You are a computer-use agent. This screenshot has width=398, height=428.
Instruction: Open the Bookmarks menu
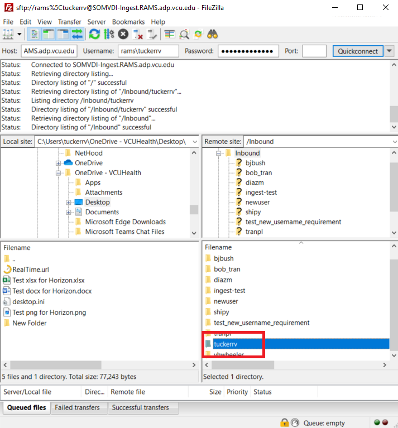(128, 22)
